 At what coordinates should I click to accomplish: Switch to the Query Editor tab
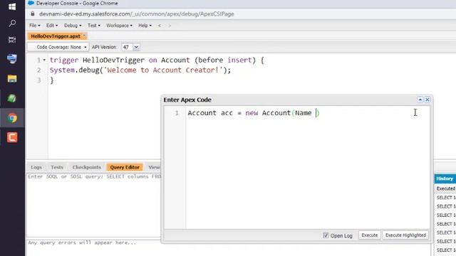[125, 167]
